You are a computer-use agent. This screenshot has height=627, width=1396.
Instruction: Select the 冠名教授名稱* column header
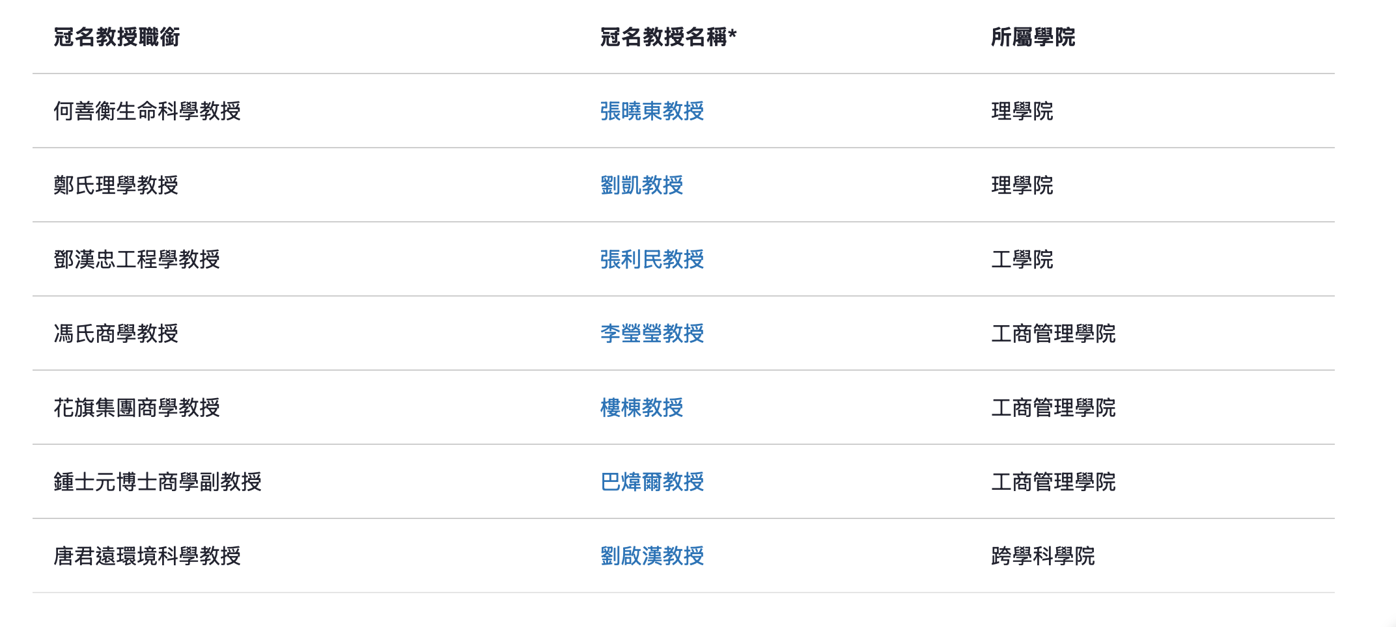668,37
